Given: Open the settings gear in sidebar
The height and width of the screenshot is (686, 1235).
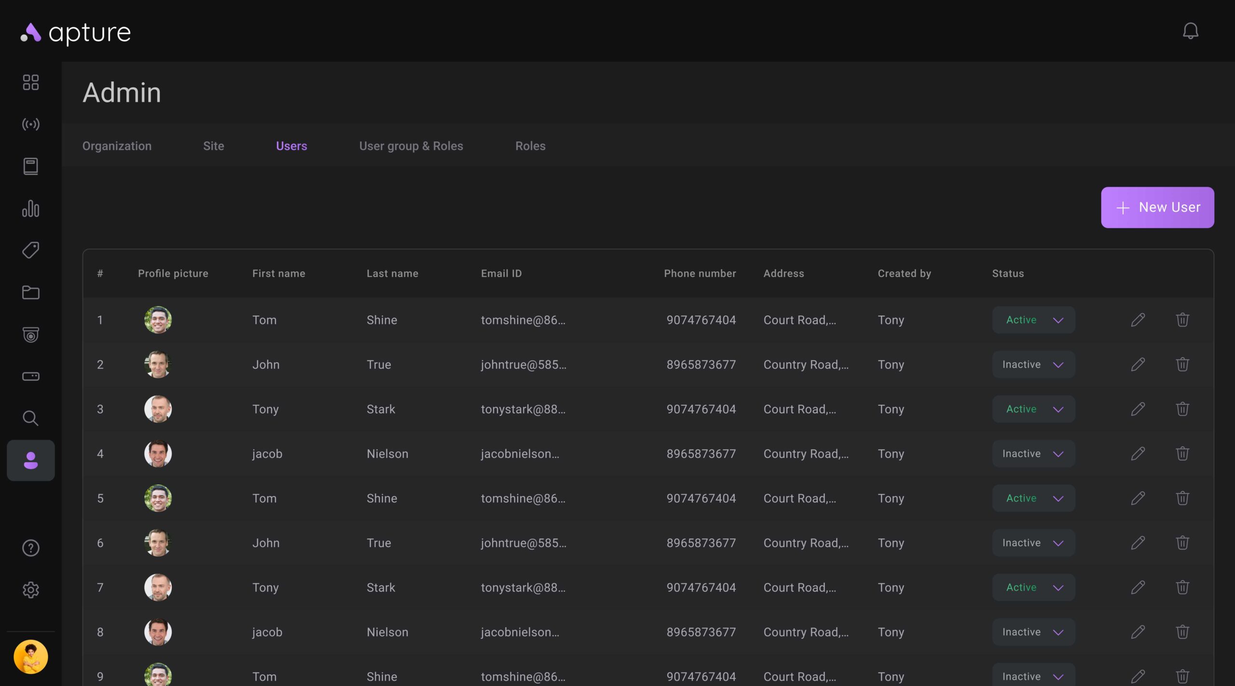Looking at the screenshot, I should click(x=30, y=590).
